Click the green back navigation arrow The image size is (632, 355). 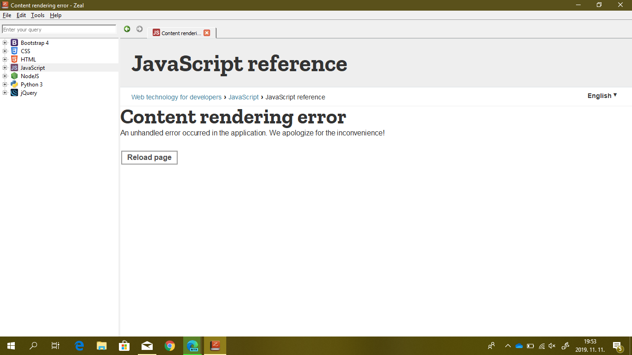tap(127, 29)
